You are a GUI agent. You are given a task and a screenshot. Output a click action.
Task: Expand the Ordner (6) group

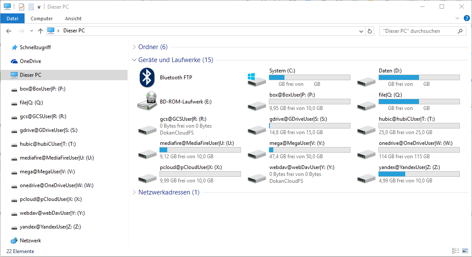(x=134, y=47)
